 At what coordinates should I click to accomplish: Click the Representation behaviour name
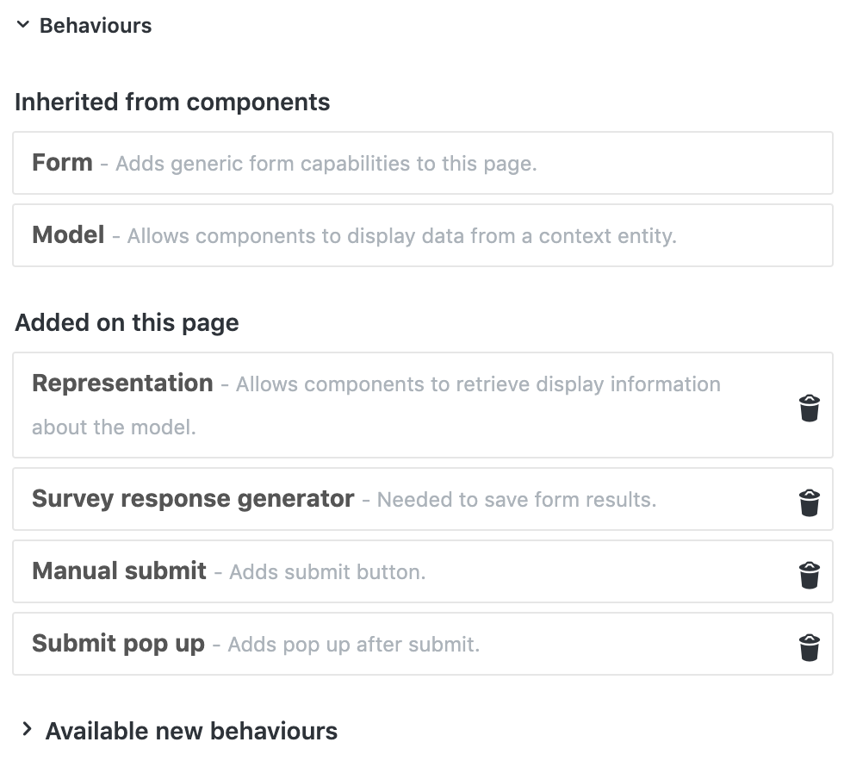(x=122, y=383)
